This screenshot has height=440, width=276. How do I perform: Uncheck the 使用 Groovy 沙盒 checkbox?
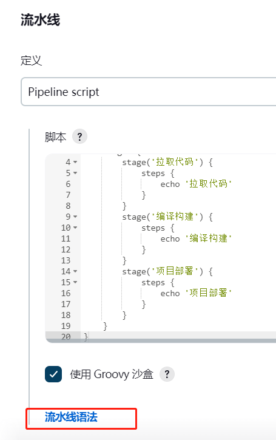pos(53,374)
